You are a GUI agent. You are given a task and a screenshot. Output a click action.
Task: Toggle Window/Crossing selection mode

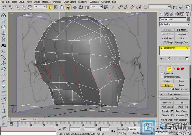tap(68, 7)
